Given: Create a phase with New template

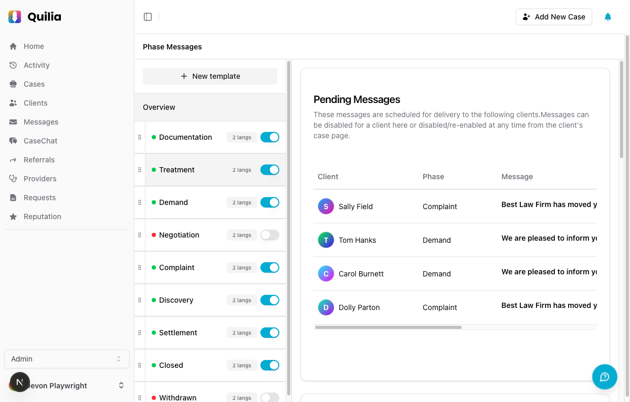Looking at the screenshot, I should [x=210, y=76].
